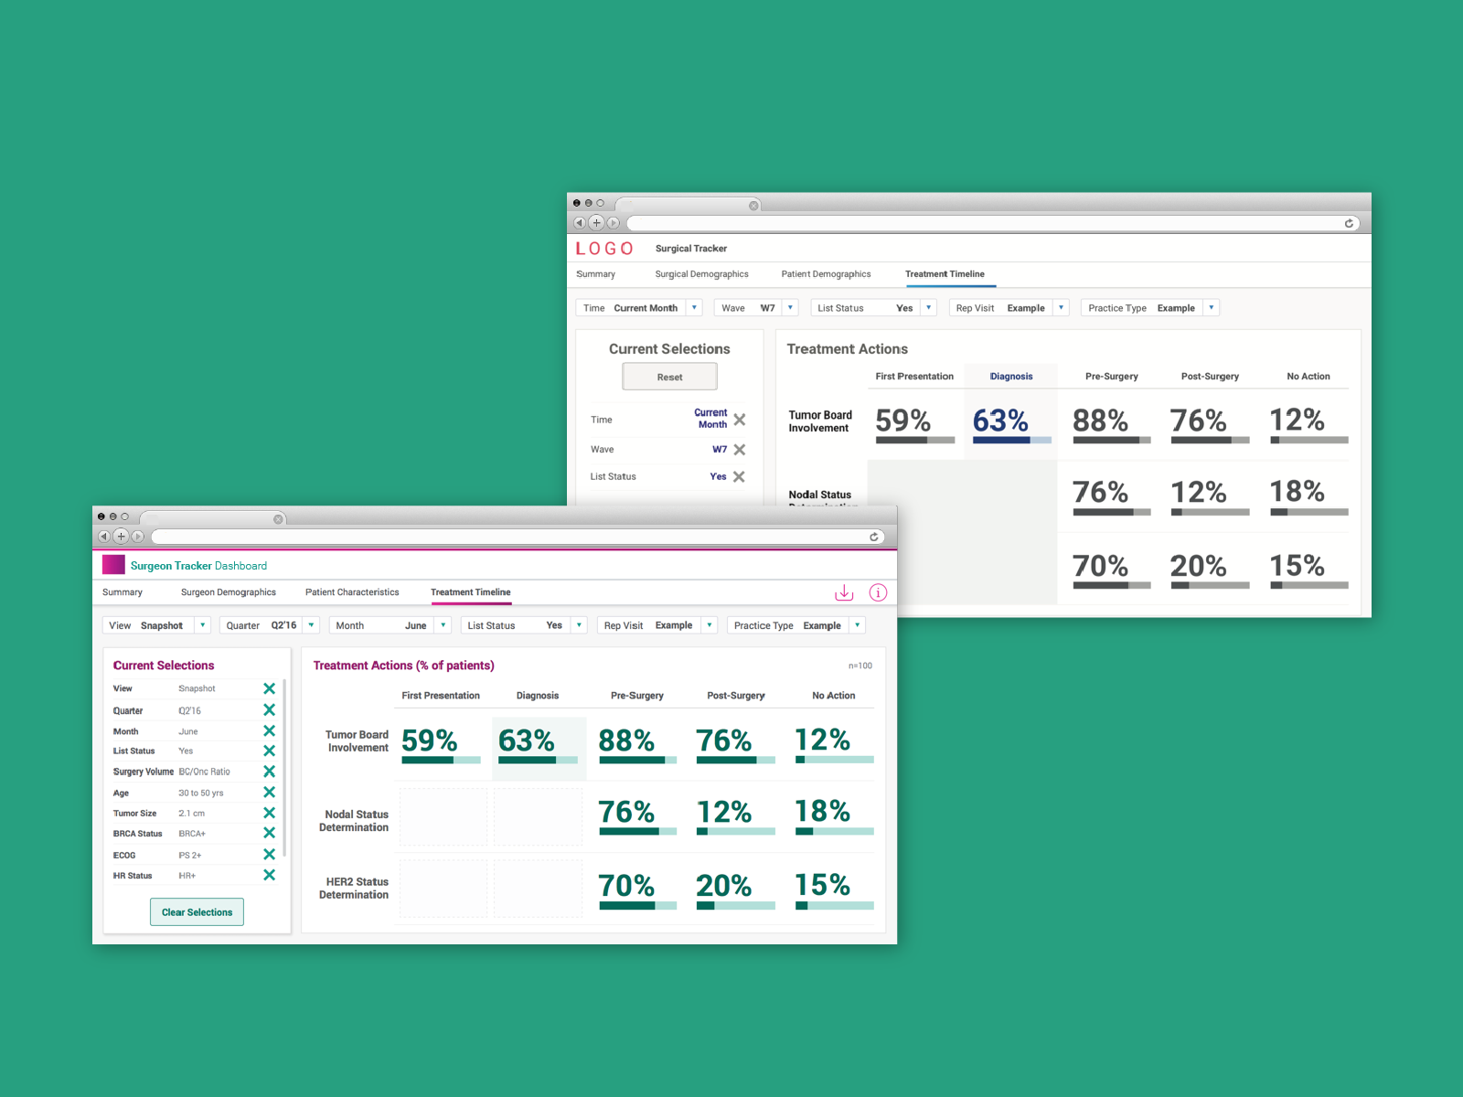This screenshot has width=1463, height=1097.
Task: Click the Clear Selections button
Action: (197, 912)
